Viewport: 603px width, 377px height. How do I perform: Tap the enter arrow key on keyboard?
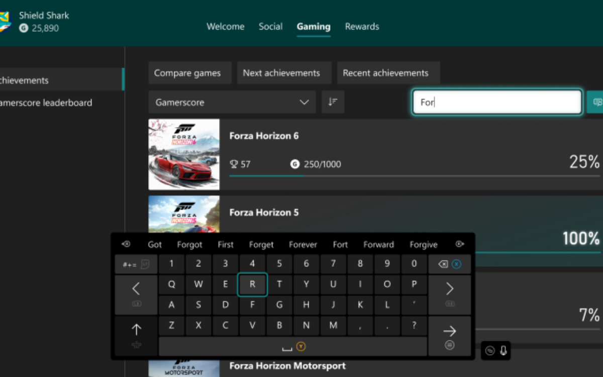point(450,335)
